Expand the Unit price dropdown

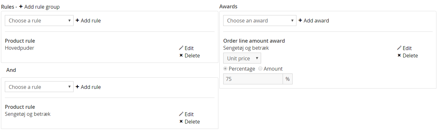[x=242, y=58]
